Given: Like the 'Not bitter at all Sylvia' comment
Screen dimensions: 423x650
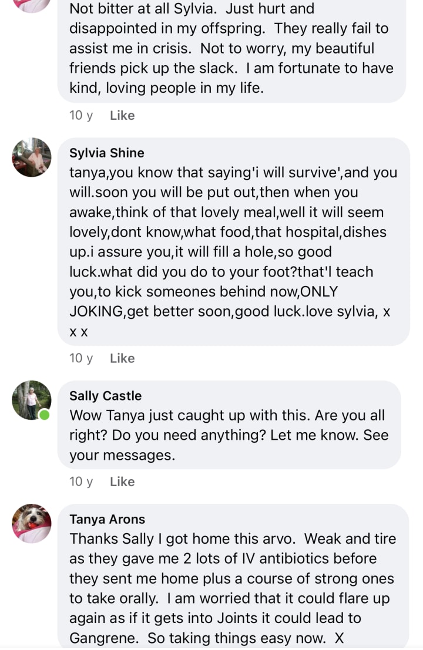Looking at the screenshot, I should [x=122, y=115].
